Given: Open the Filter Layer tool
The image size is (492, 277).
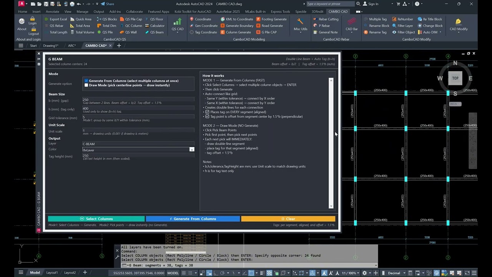Looking at the screenshot, I should coord(402,26).
